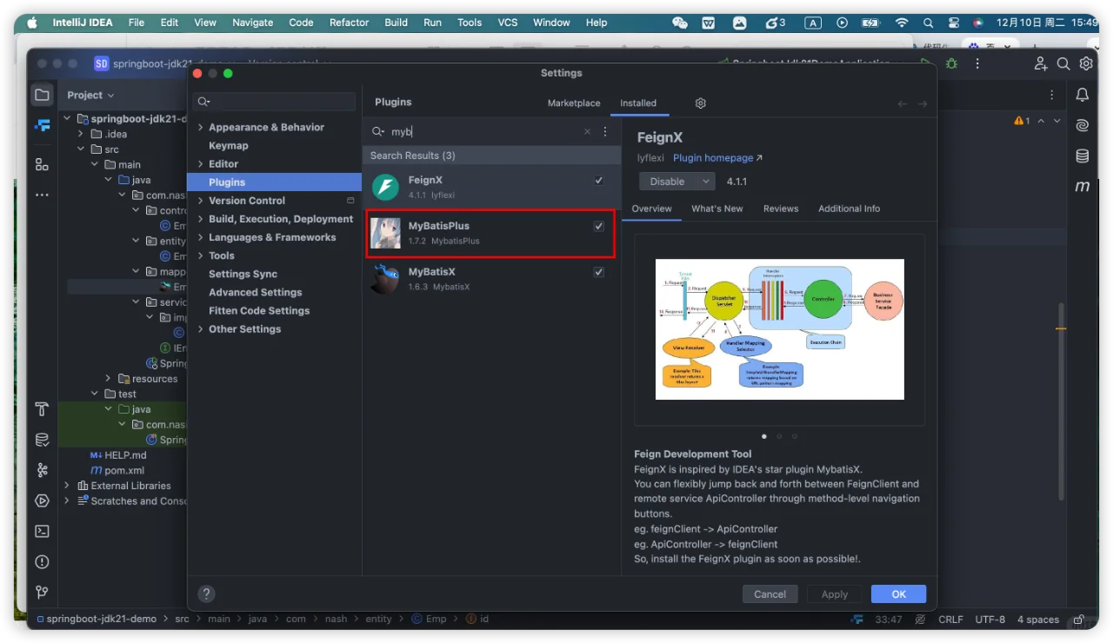The height and width of the screenshot is (643, 1113).
Task: Switch to the Installed tab
Action: pos(638,103)
